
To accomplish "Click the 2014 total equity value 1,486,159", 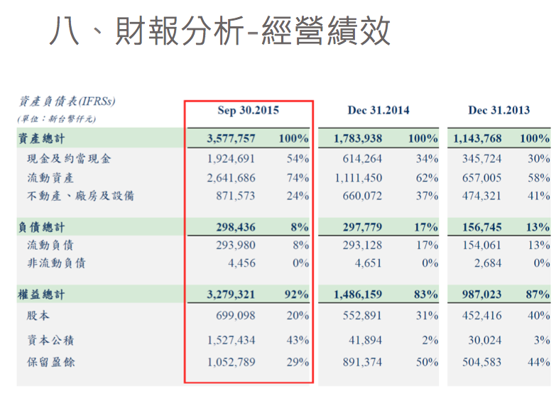I will (358, 294).
